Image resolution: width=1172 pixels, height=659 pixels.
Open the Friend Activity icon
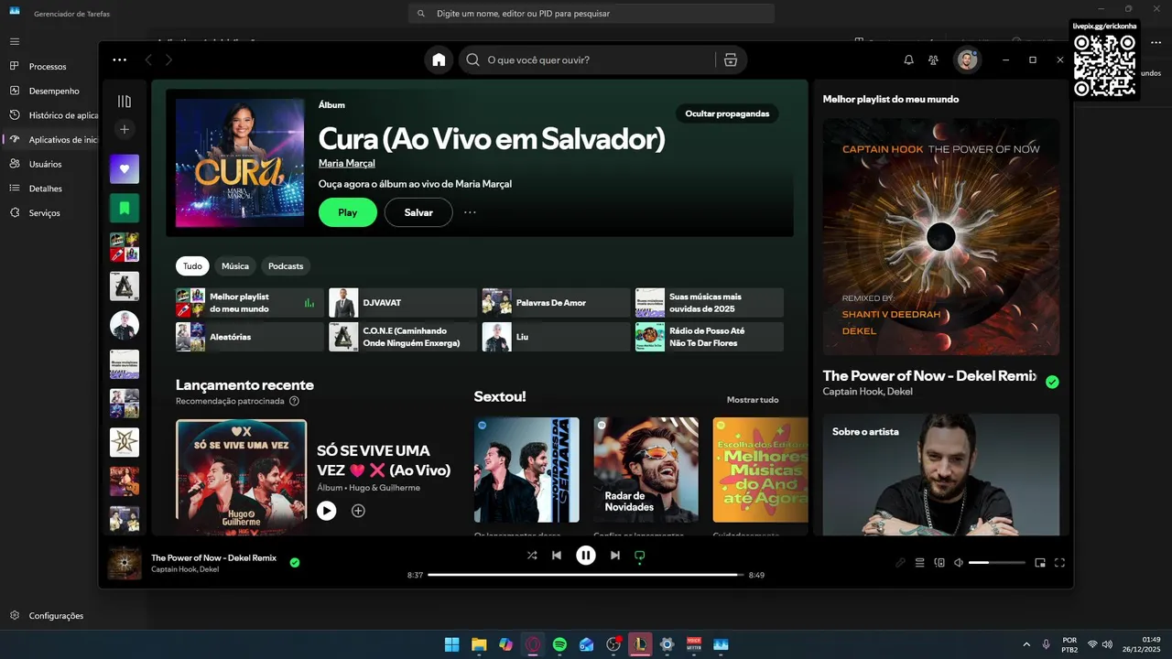point(933,59)
